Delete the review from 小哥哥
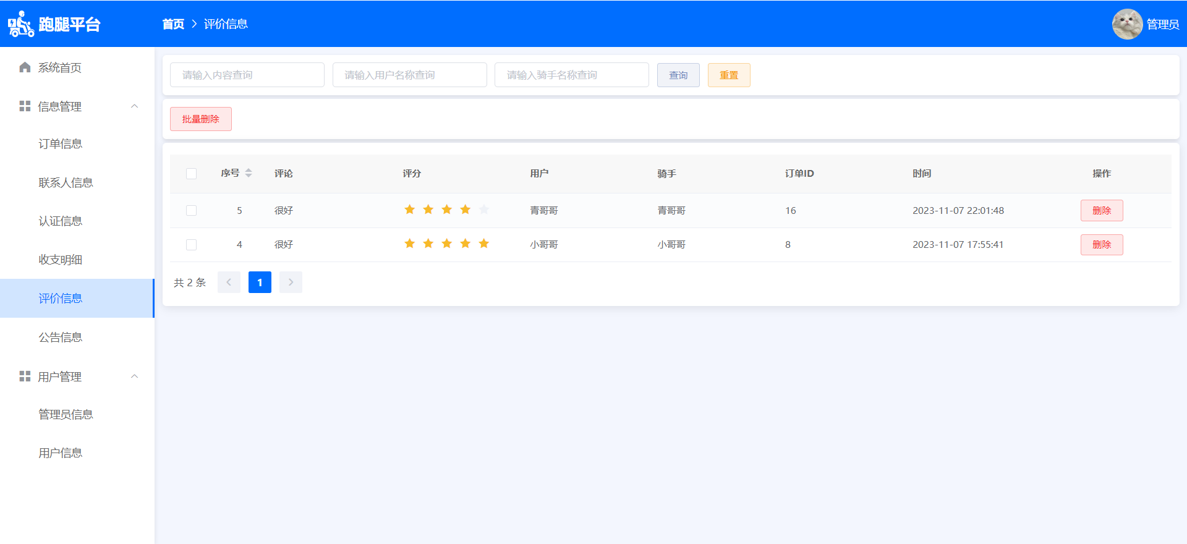This screenshot has height=544, width=1187. point(1102,245)
